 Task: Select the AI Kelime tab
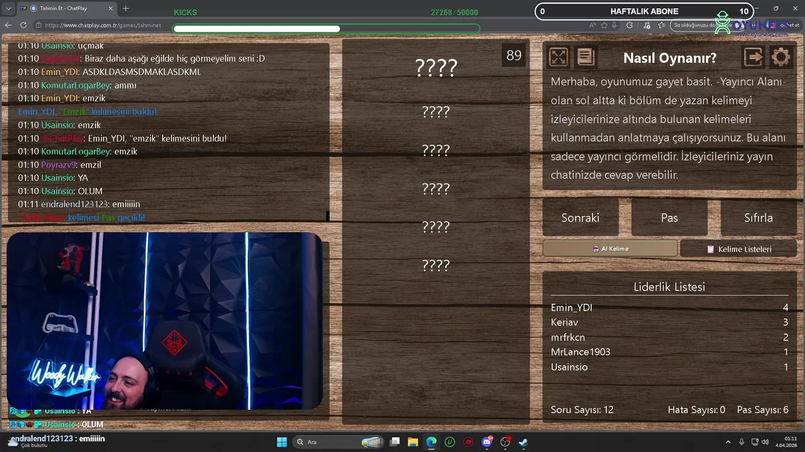pyautogui.click(x=610, y=249)
